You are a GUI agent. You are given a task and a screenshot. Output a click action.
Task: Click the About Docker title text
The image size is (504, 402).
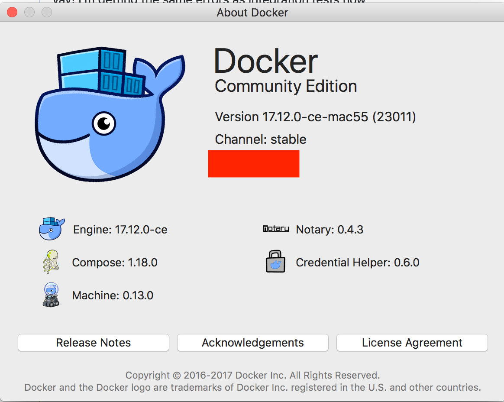point(252,13)
